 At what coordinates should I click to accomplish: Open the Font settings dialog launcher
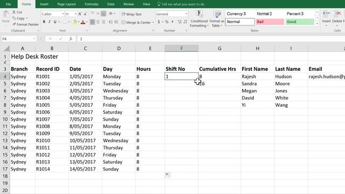[x=86, y=31]
